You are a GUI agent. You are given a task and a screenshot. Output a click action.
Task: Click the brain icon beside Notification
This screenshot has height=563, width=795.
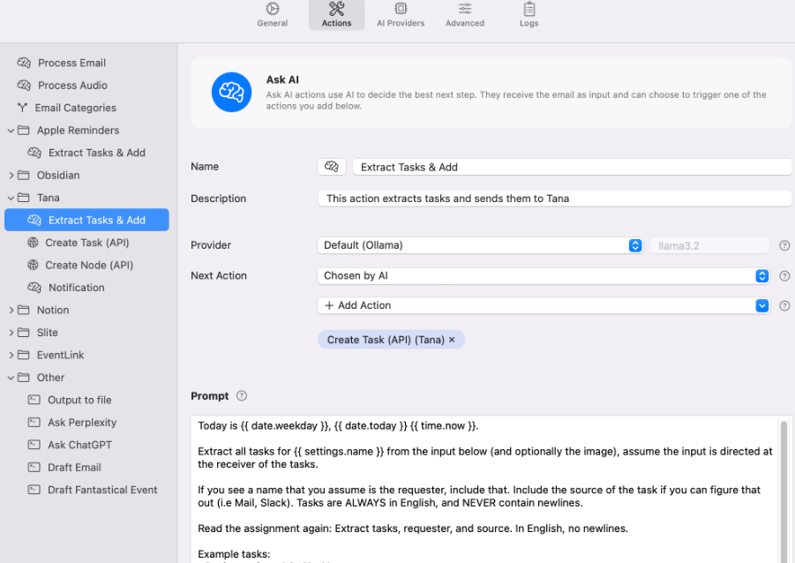click(x=34, y=288)
